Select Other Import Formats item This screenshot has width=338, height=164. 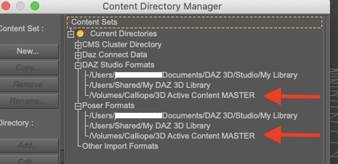pos(120,146)
